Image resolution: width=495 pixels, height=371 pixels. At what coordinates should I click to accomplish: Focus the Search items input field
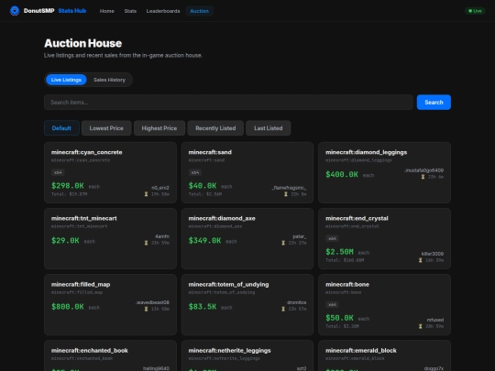pyautogui.click(x=228, y=103)
